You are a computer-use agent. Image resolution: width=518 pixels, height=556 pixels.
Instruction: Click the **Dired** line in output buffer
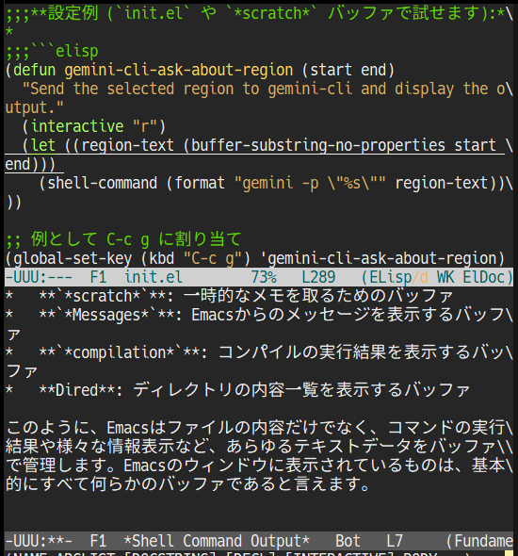click(237, 390)
